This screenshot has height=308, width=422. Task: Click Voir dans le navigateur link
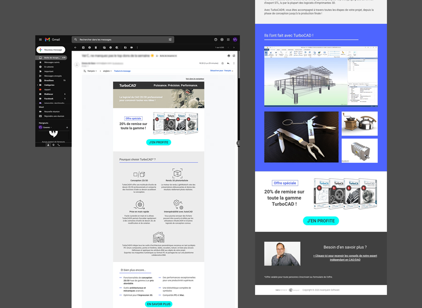click(x=195, y=79)
